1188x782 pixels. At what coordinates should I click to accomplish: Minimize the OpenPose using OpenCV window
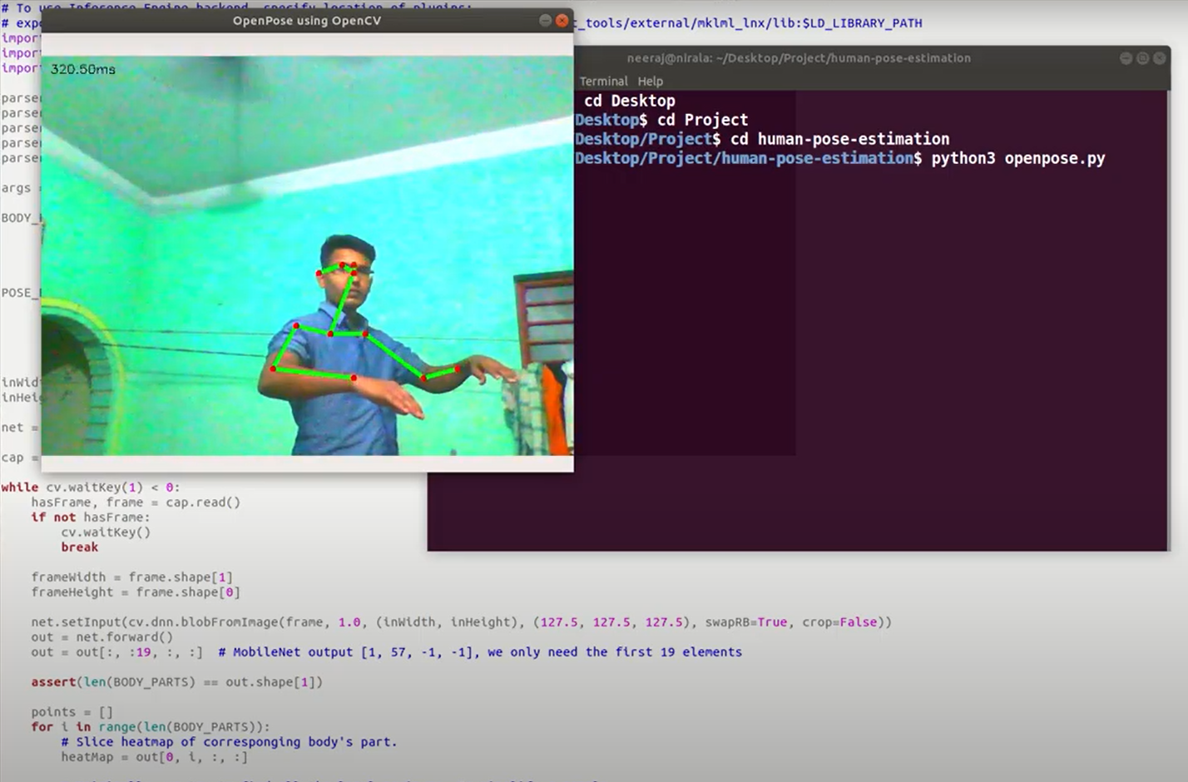[546, 21]
